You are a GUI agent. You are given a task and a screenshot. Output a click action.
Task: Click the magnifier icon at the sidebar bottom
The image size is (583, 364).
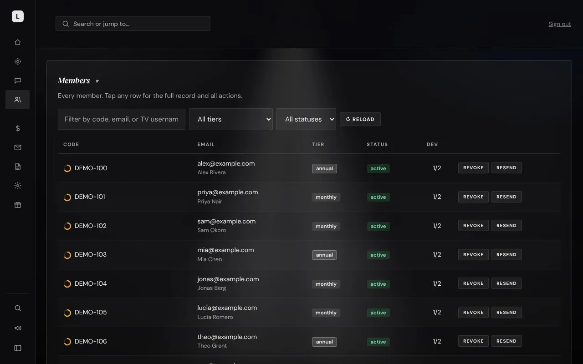coord(18,308)
